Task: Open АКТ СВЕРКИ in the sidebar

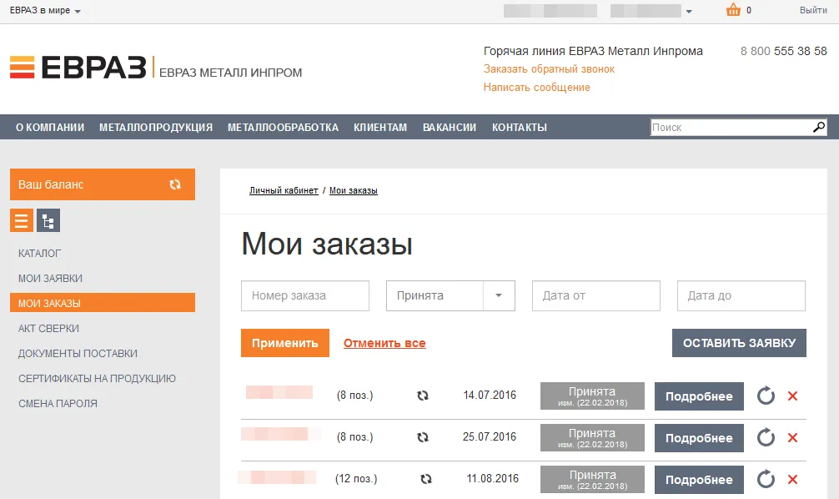Action: [x=49, y=329]
